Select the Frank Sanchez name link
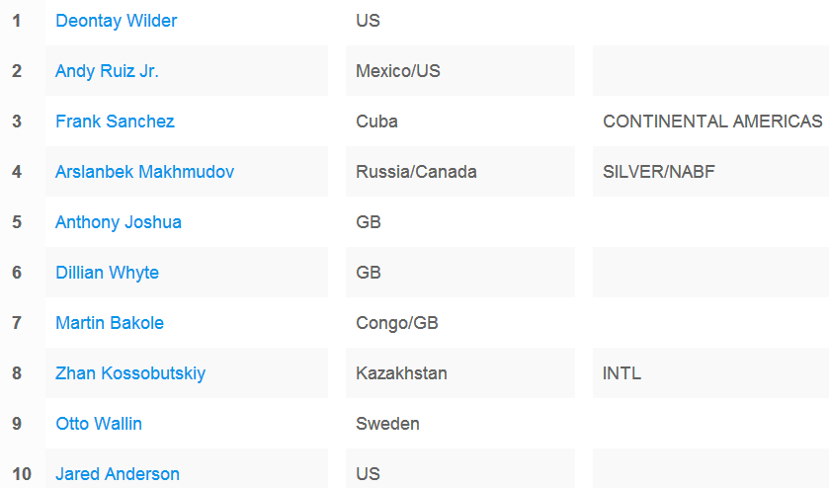Viewport: 829px width, 488px height. (x=115, y=122)
